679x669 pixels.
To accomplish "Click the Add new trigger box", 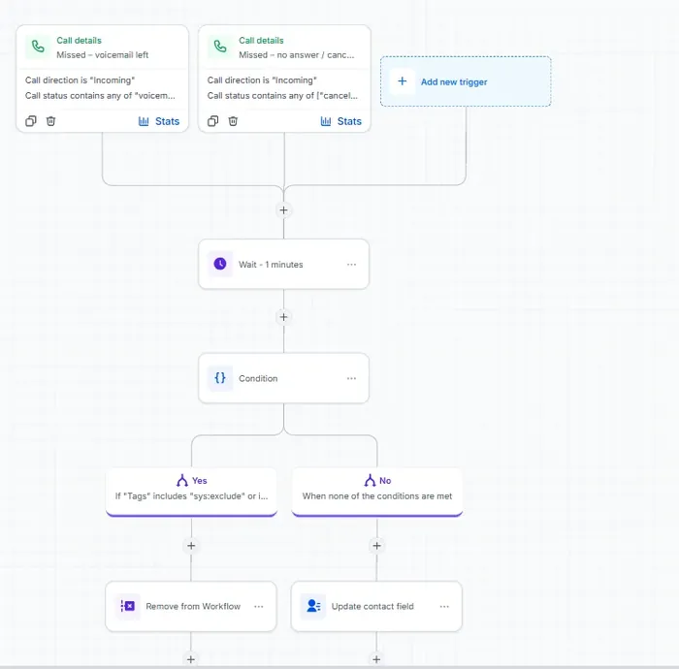I will [466, 81].
